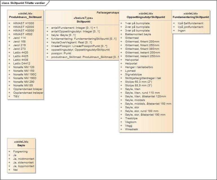Viewport: 217px width, 180px height.
Task: Select the Skiltpunkt featureType header
Action: pyautogui.click(x=83, y=21)
